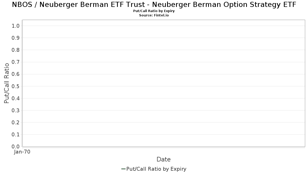Click the chart title NBOS Neuberger Berman

click(154, 4)
